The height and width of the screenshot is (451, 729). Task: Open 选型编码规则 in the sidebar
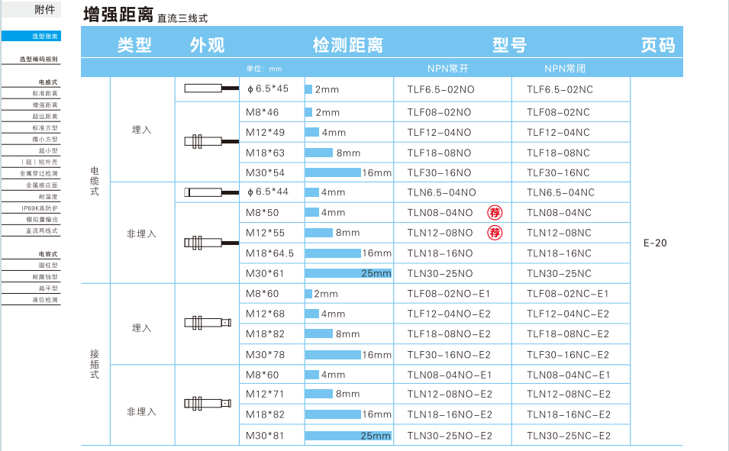pos(39,59)
